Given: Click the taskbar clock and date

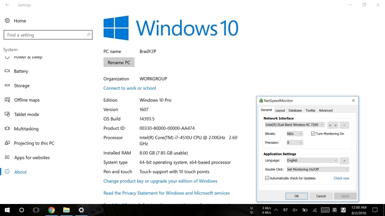Looking at the screenshot, I should point(359,210).
